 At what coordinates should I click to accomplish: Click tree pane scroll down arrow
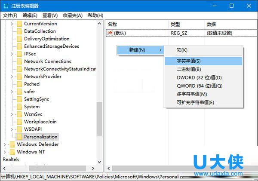click(99, 162)
